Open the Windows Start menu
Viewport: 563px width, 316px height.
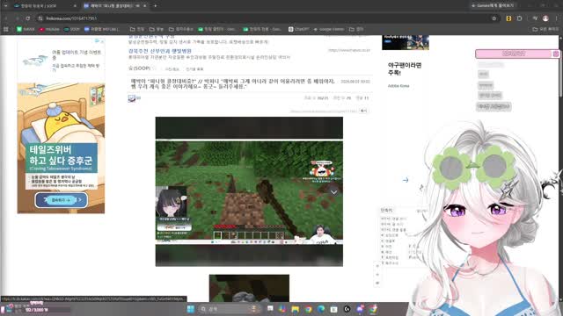tap(191, 309)
